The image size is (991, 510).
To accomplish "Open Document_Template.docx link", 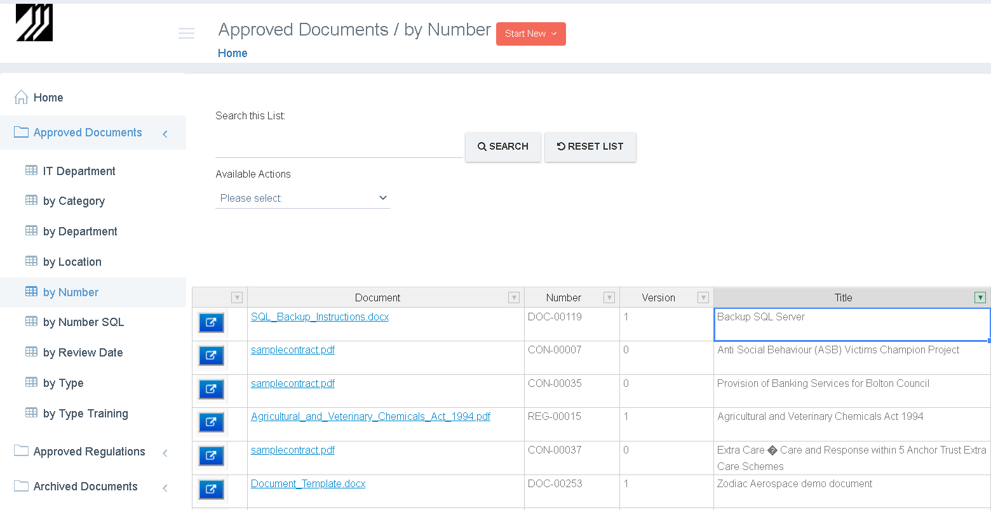I will pos(308,483).
